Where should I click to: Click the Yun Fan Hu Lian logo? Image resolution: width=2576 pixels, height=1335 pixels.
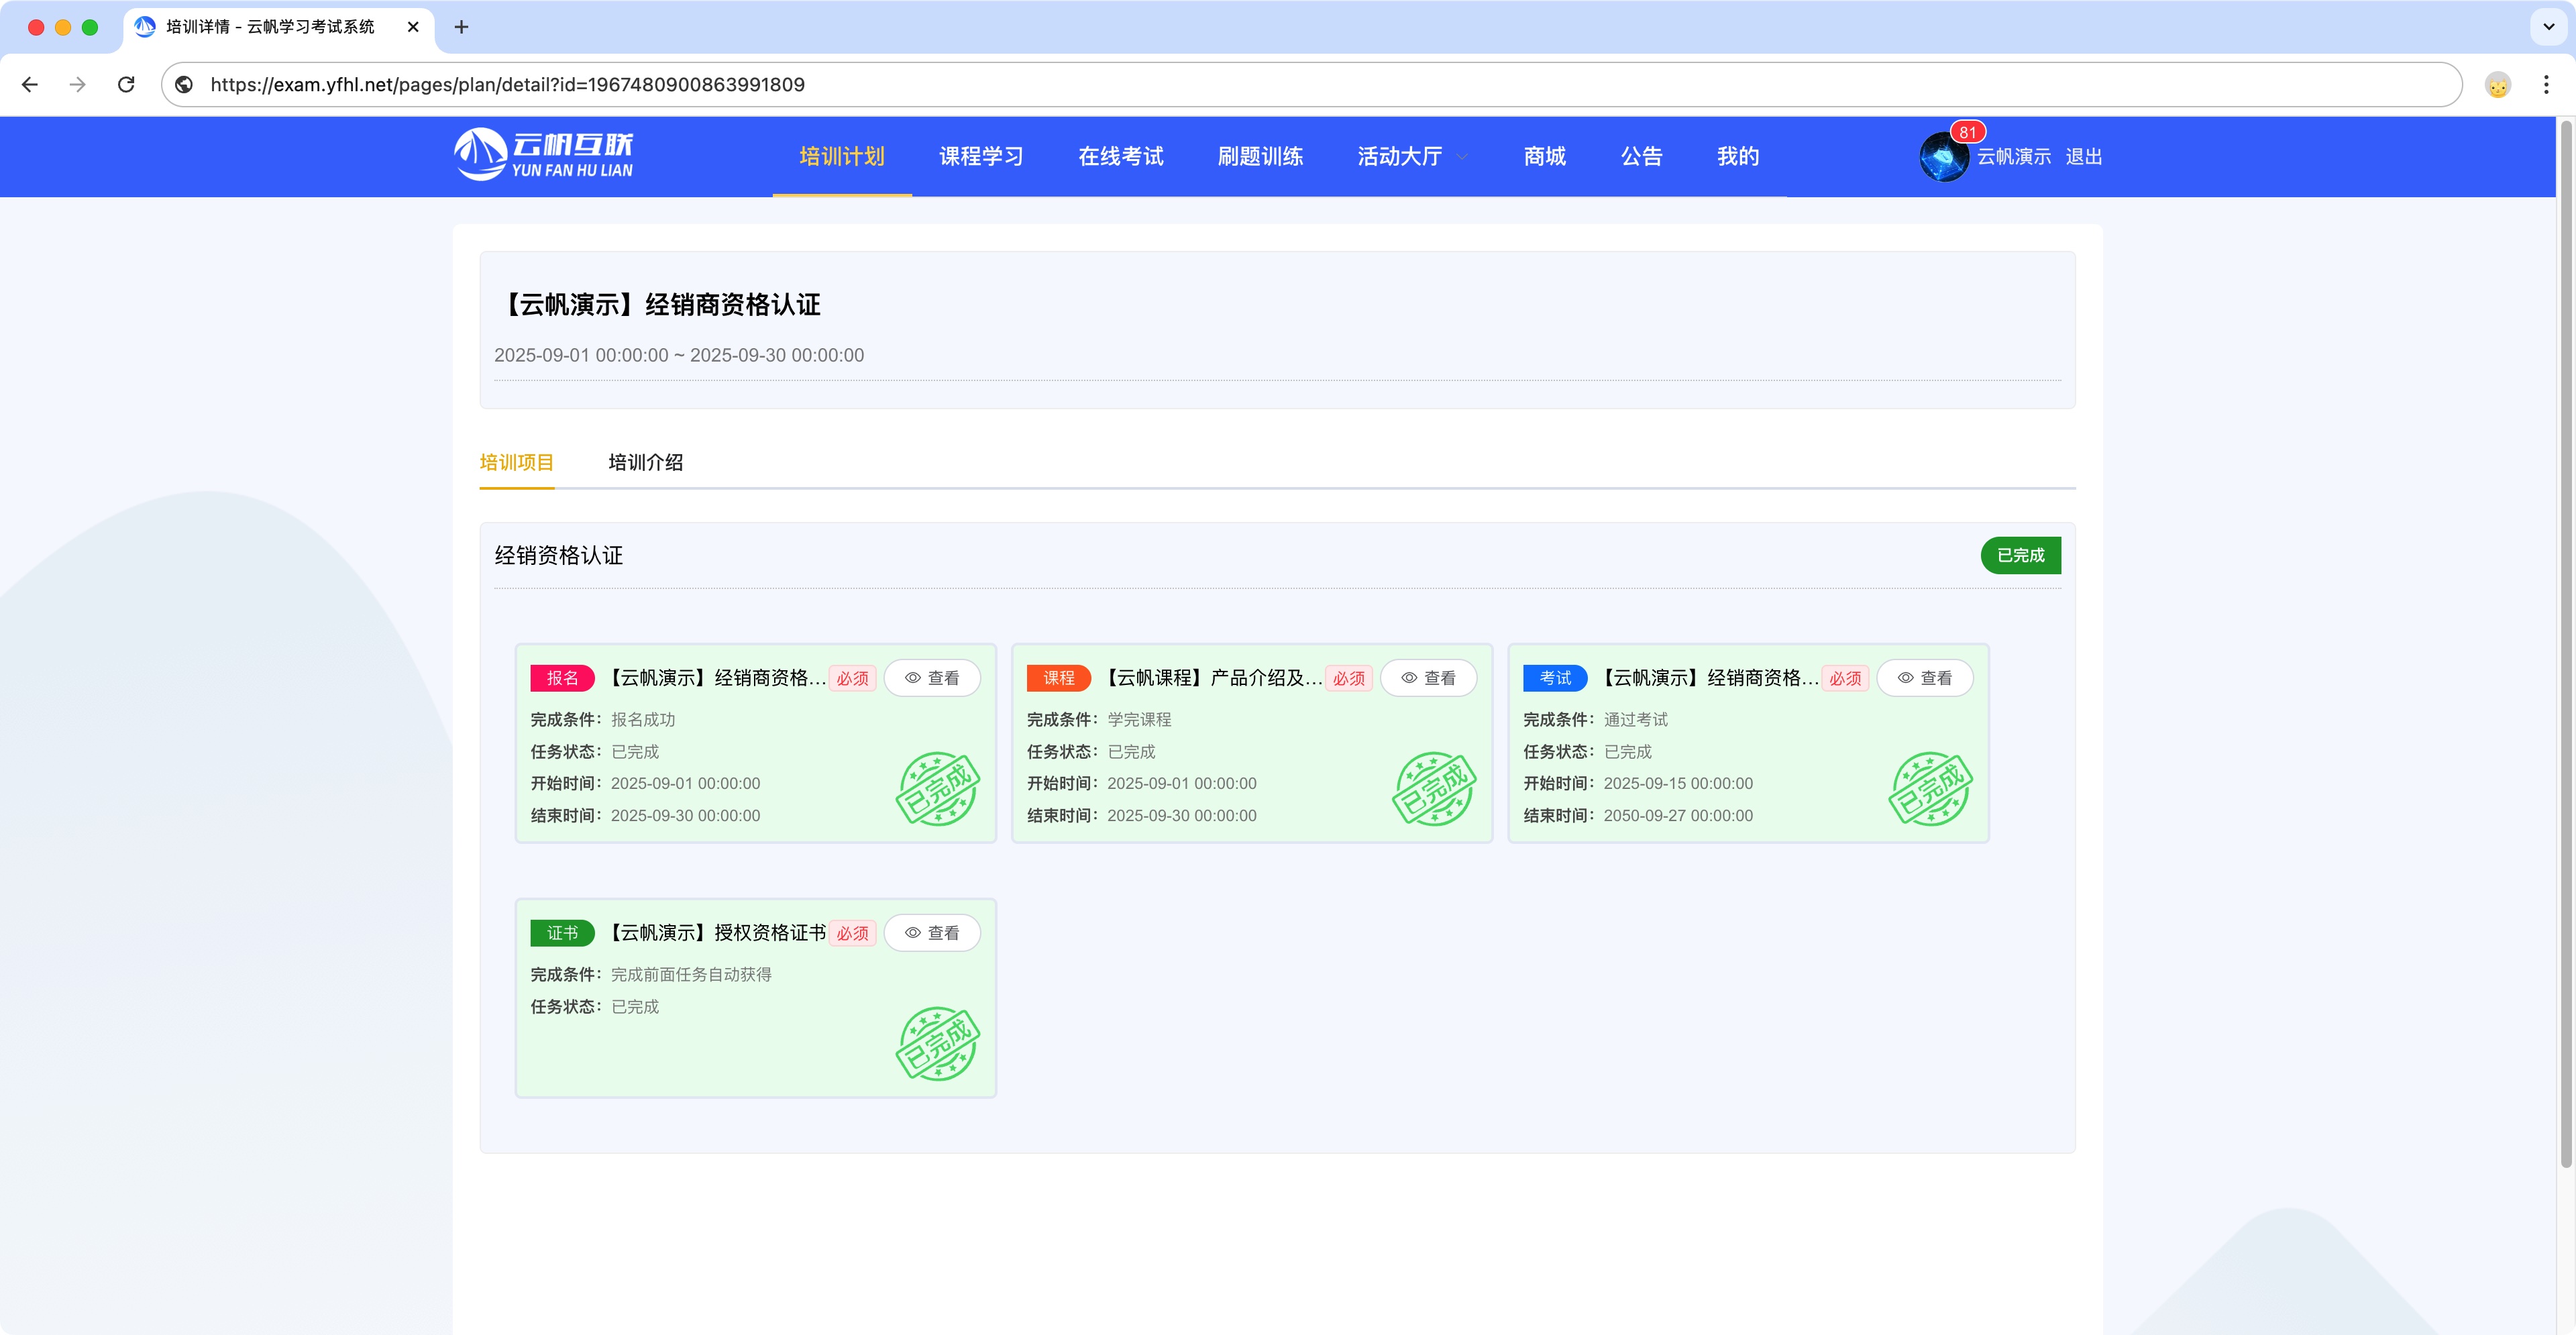pyautogui.click(x=544, y=155)
